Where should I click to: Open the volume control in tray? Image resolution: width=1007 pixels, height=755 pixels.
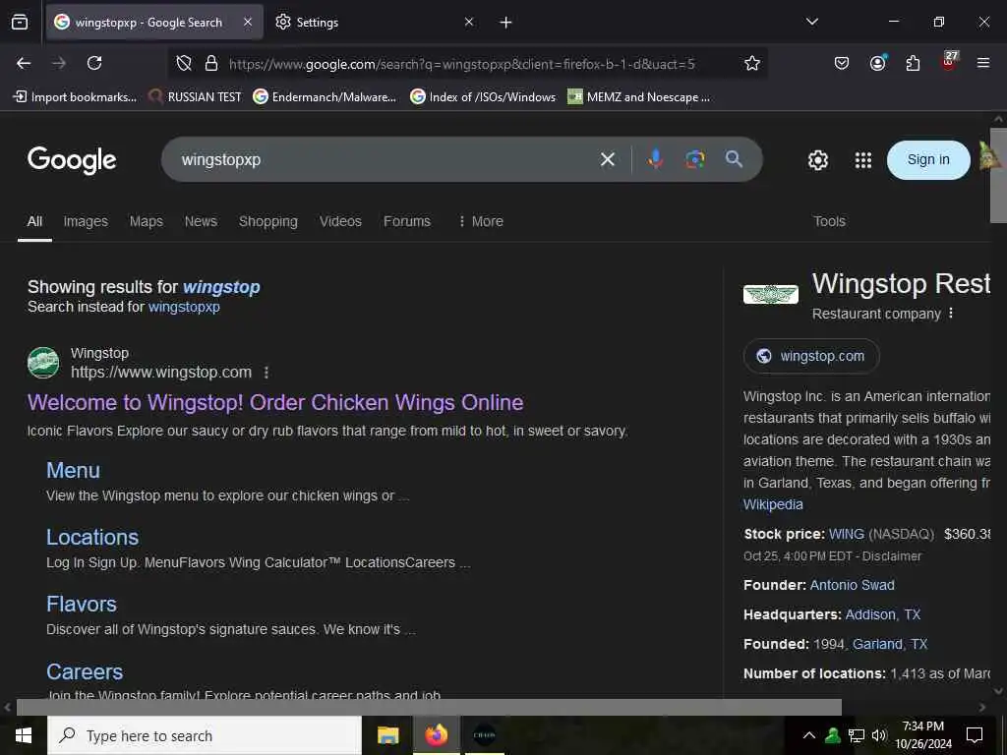(x=879, y=735)
